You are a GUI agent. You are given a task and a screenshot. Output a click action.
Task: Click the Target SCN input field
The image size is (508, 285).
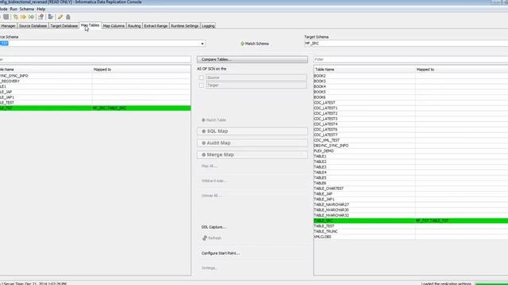tap(256, 85)
